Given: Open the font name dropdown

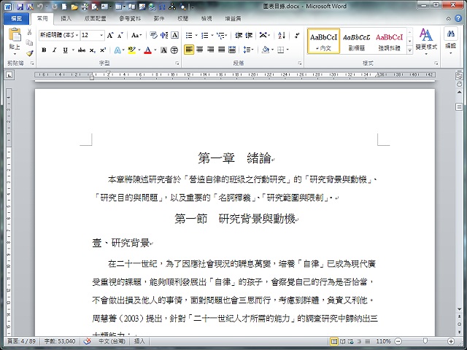Looking at the screenshot, I should (x=77, y=36).
